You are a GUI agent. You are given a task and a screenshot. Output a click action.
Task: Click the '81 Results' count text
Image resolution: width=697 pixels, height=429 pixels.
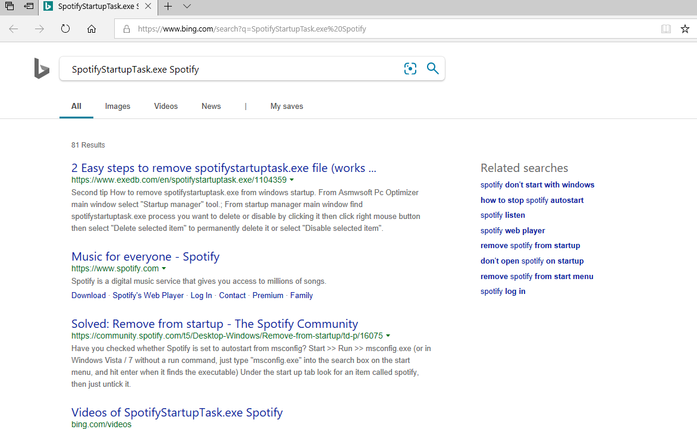point(88,145)
